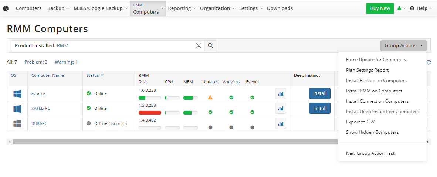
Task: Expand the Reporting menu
Action: (182, 8)
